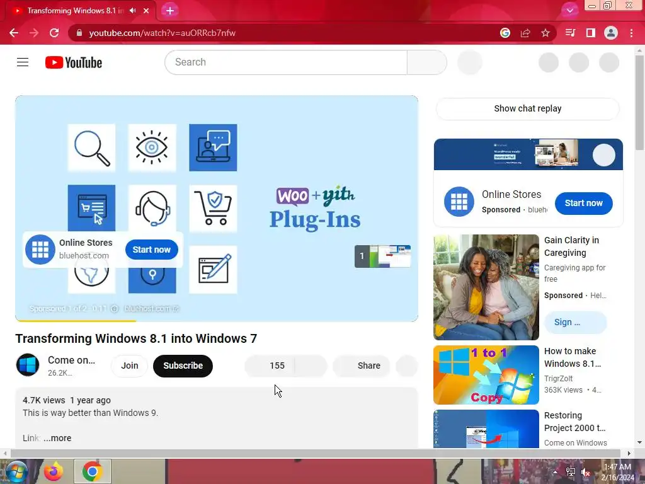
Task: Open Firefox from the taskbar
Action: 54,471
